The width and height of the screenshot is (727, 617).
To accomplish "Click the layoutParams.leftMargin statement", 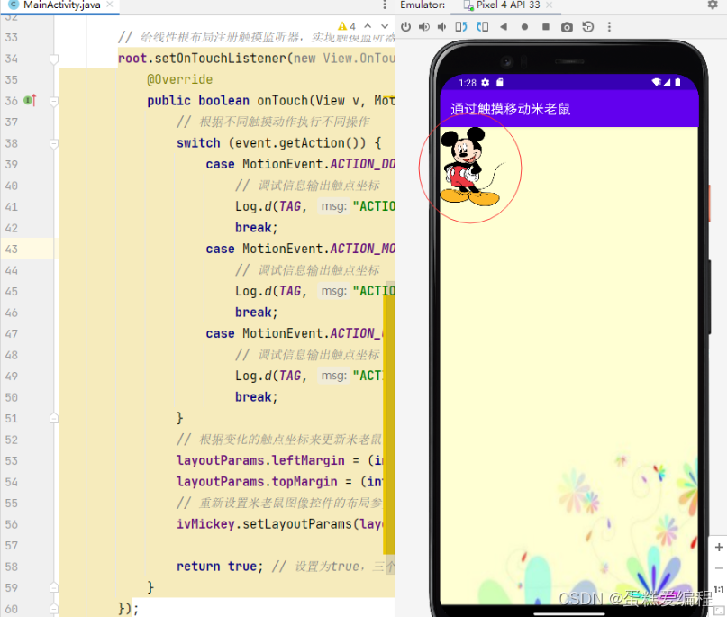I will pos(279,461).
